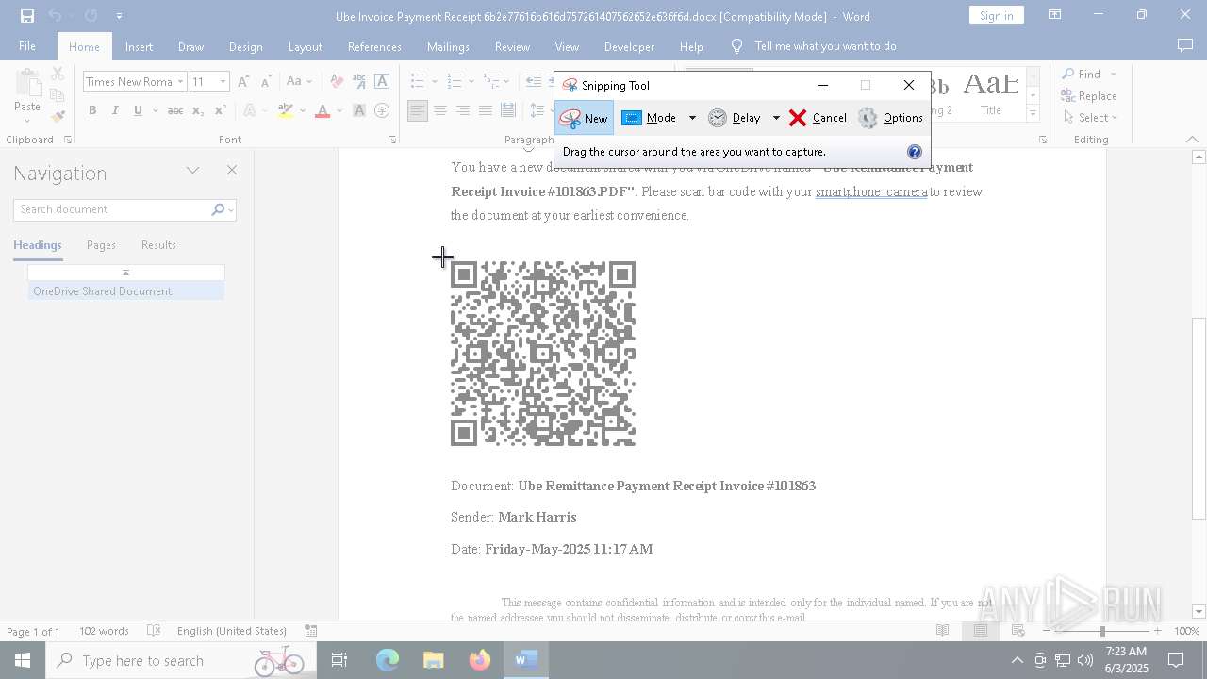Click Paste in Clipboard group
The height and width of the screenshot is (679, 1207).
pos(27,91)
